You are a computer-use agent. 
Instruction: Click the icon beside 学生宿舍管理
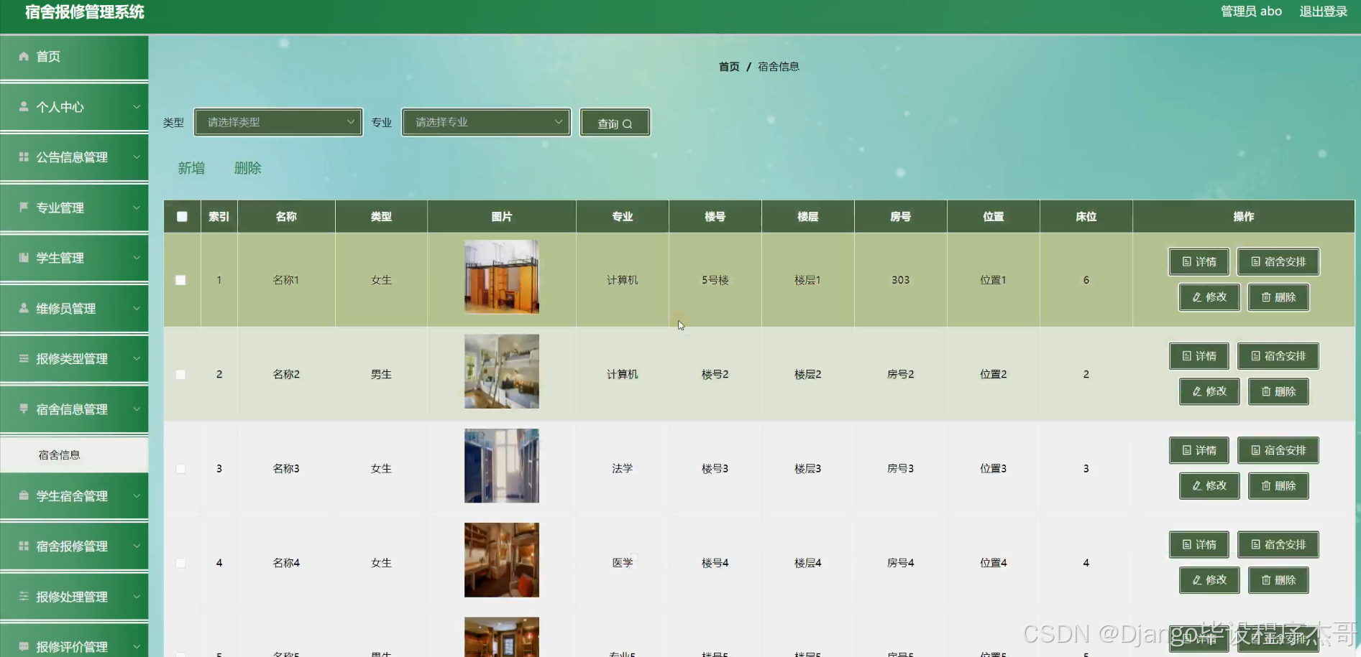point(24,495)
